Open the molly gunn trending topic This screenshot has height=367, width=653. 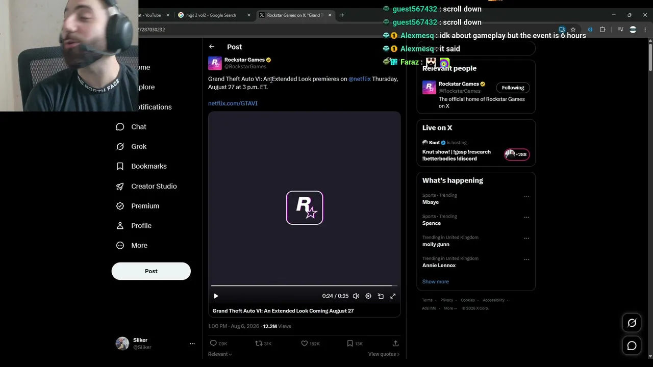(436, 245)
